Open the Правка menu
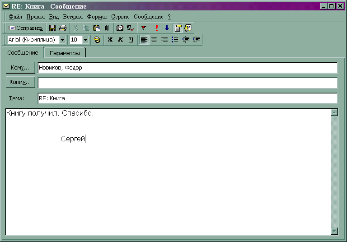The width and height of the screenshot is (347, 242). 35,17
